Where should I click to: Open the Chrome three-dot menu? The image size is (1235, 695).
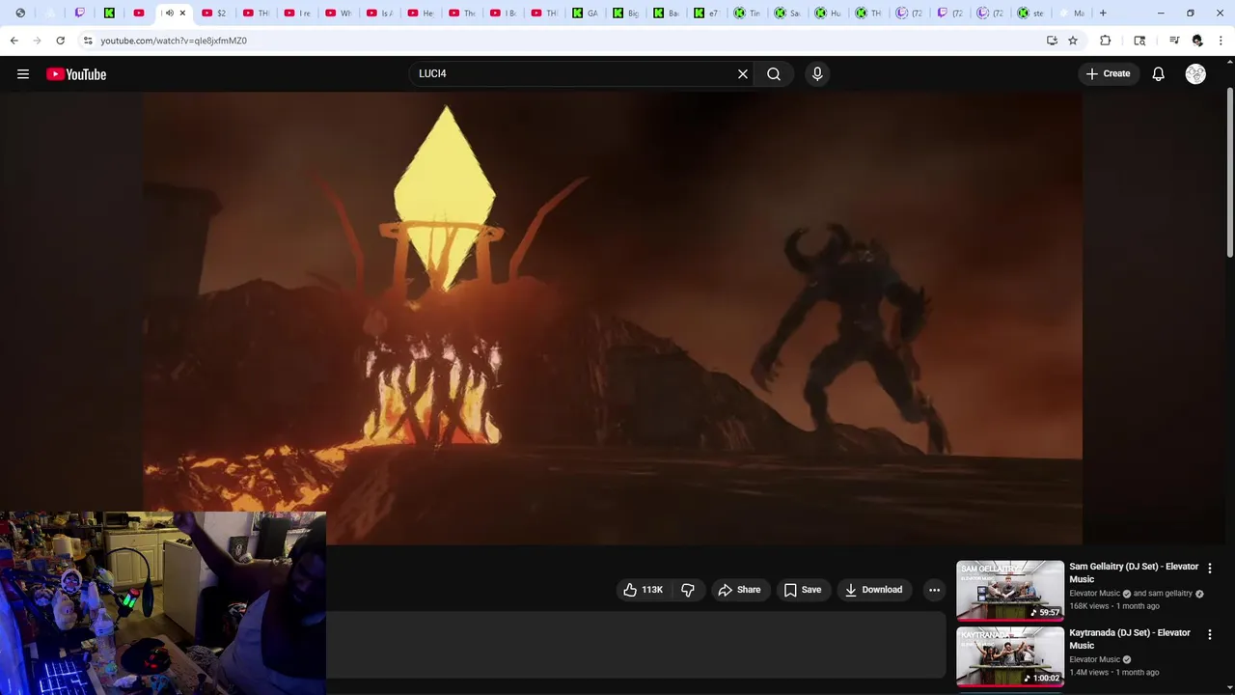pos(1221,41)
